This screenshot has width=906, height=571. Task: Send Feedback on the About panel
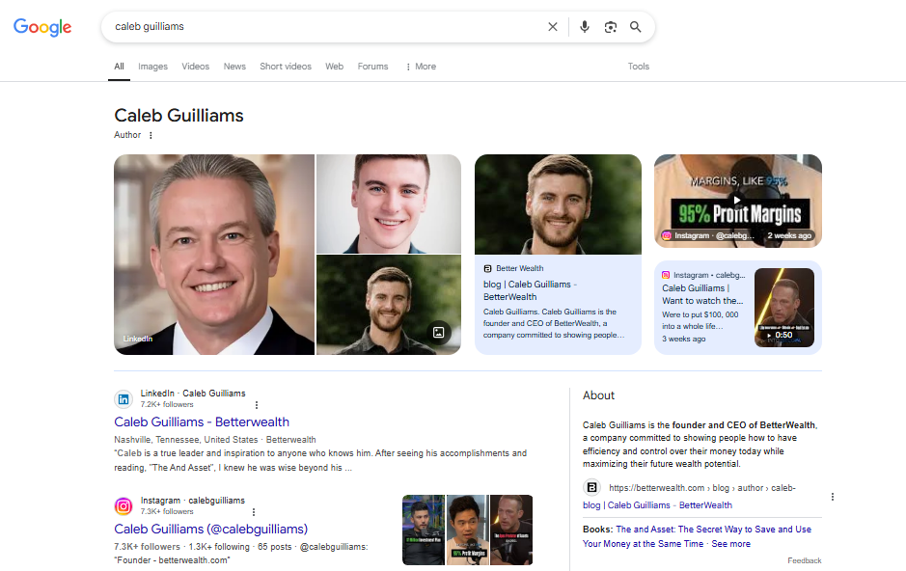(x=805, y=560)
